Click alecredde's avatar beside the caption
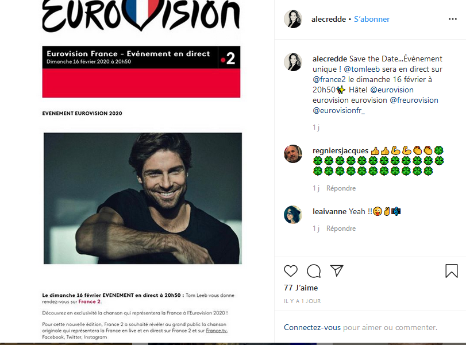The image size is (466, 345). (293, 62)
